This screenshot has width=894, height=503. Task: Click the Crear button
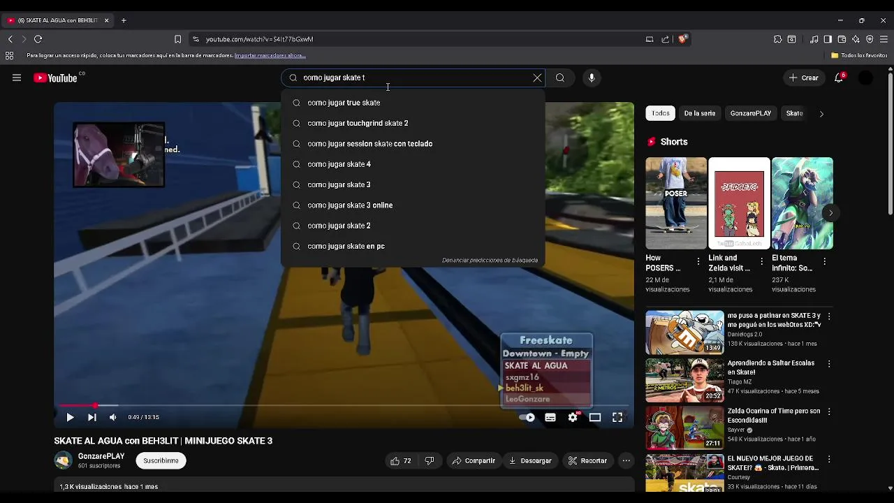[803, 78]
